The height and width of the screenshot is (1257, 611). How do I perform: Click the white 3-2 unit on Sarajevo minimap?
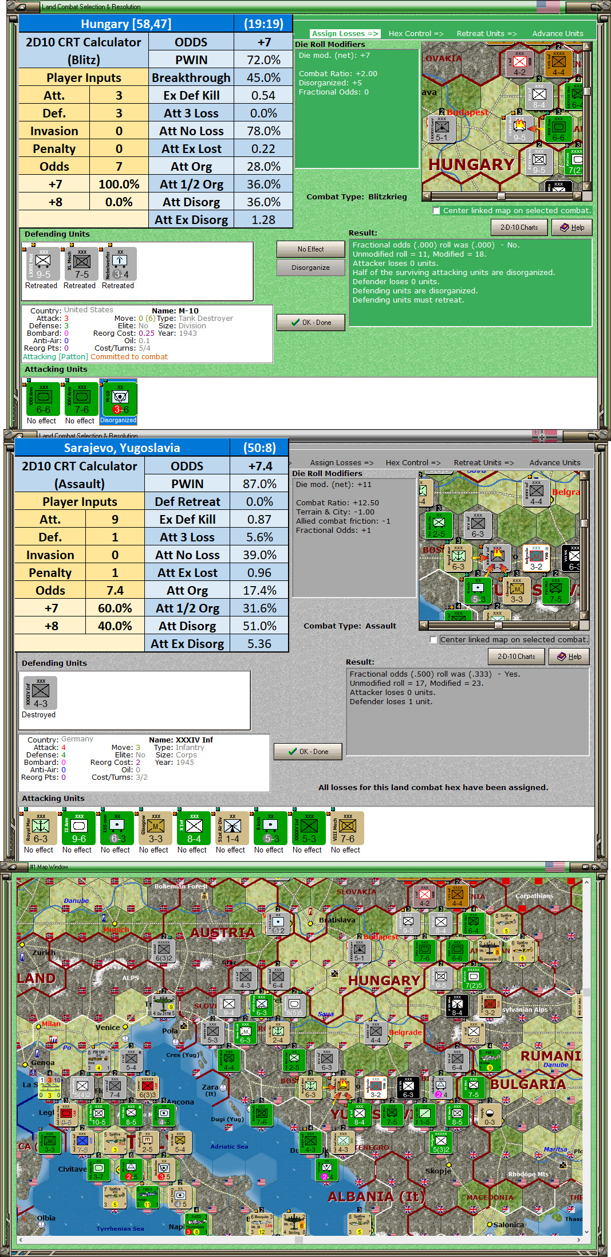(x=536, y=558)
